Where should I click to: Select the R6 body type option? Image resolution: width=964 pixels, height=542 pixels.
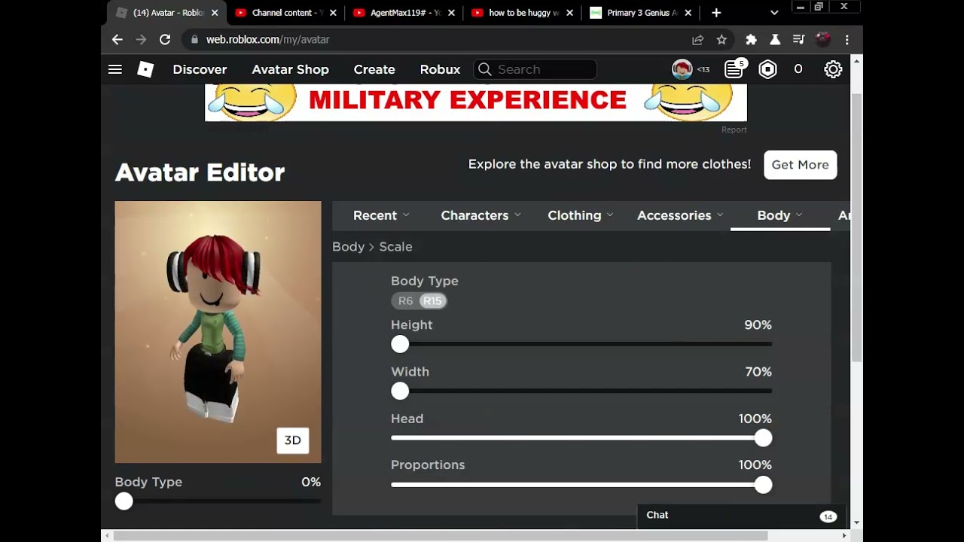click(x=405, y=301)
